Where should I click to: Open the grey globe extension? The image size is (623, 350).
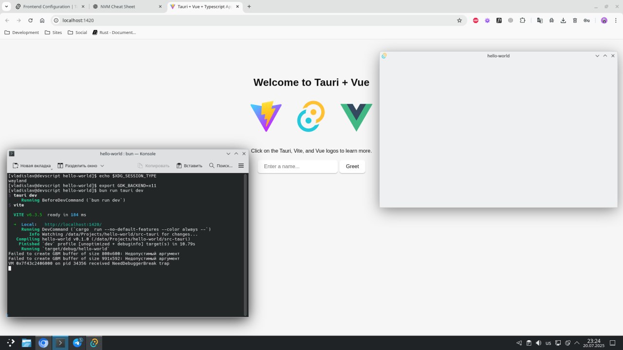click(x=511, y=20)
